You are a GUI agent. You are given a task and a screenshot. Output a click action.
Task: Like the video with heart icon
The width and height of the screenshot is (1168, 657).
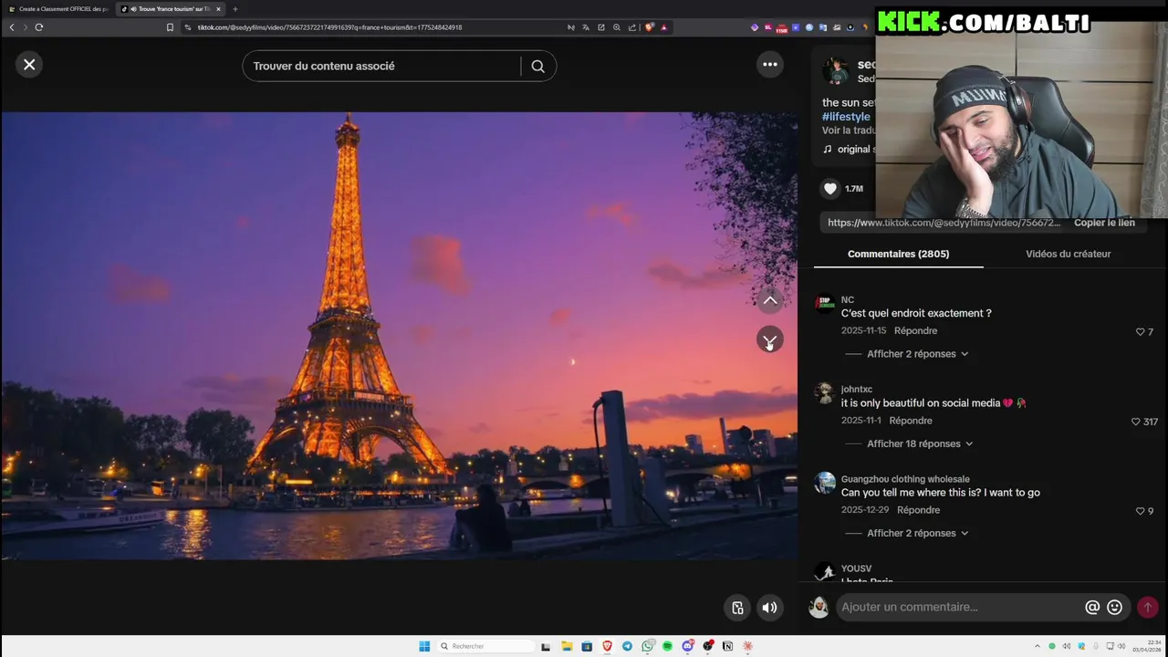(829, 189)
